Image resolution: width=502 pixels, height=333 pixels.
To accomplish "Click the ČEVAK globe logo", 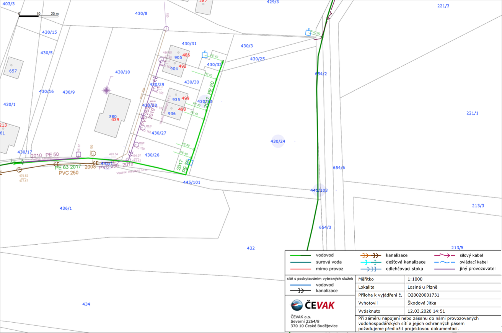I will [x=297, y=305].
